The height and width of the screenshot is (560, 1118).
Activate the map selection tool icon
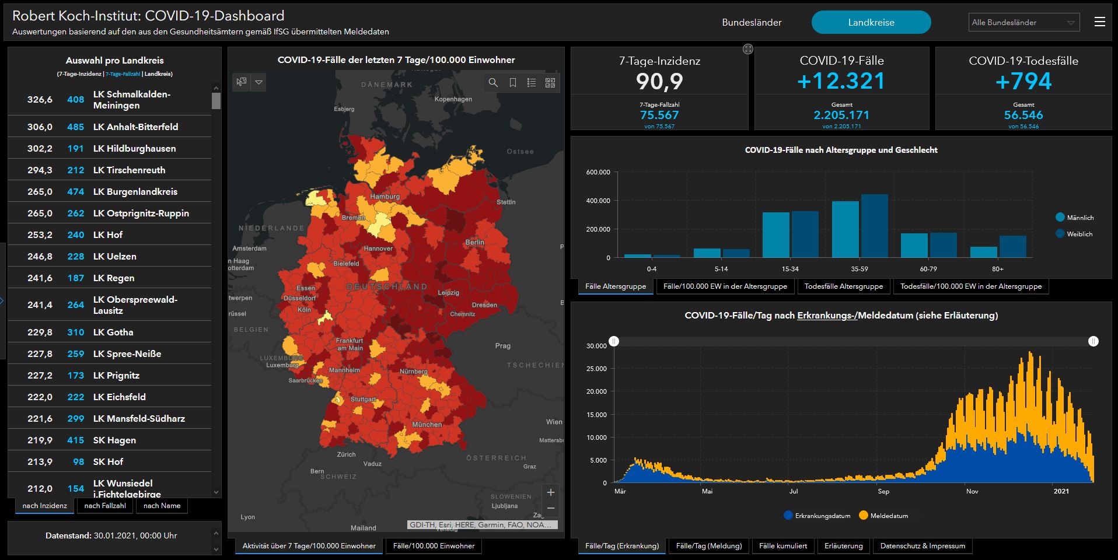[242, 82]
